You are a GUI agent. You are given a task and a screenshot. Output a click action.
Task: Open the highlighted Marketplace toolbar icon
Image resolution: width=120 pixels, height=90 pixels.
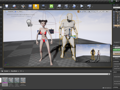point(36,7)
